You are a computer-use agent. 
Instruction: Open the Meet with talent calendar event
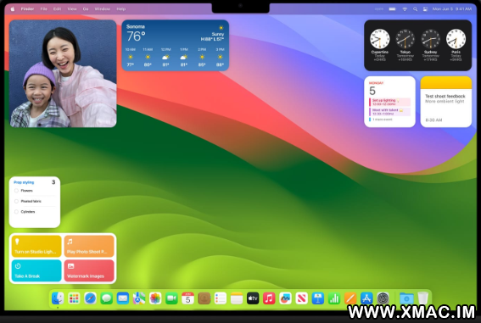click(x=390, y=112)
